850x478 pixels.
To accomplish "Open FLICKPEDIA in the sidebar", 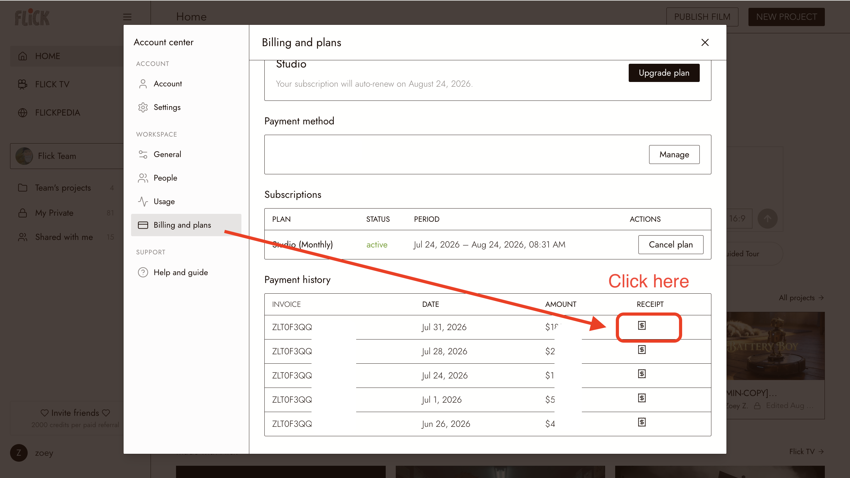I will pyautogui.click(x=66, y=113).
